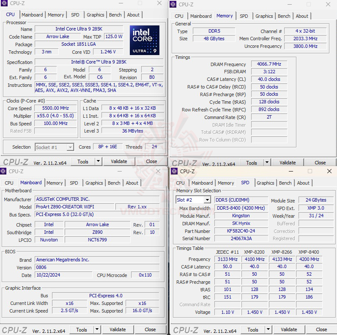Click the Cores value '8P + 16E'
This screenshot has height=335, width=337.
[108, 147]
